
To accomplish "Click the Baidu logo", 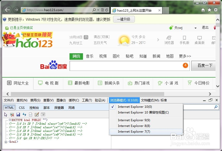I will coord(53,65).
